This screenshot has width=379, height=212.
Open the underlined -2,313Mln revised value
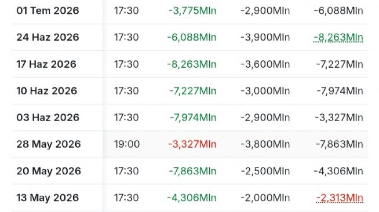[340, 198]
